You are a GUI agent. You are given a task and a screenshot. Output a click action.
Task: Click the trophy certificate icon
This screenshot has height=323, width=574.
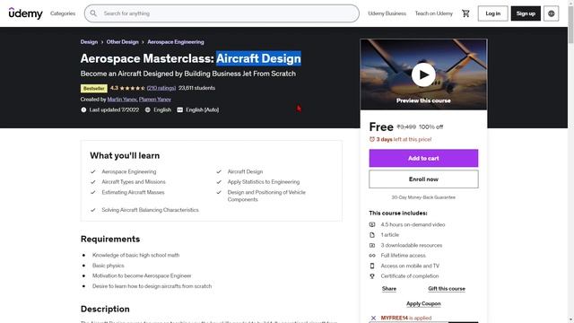tap(372, 276)
